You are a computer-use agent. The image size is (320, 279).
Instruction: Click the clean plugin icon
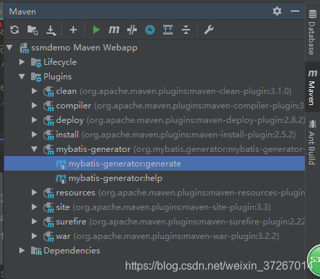[48, 92]
